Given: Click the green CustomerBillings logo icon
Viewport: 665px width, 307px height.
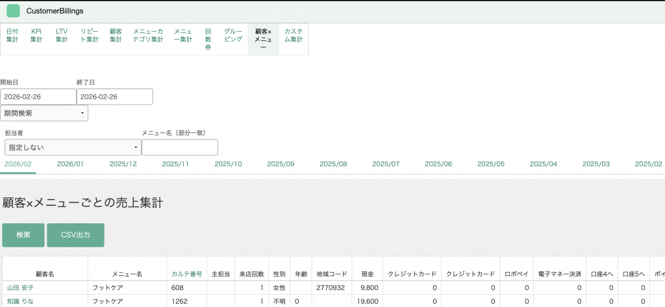Looking at the screenshot, I should pyautogui.click(x=13, y=11).
